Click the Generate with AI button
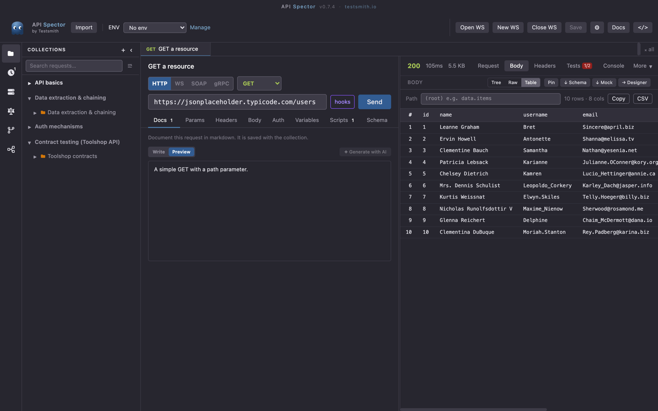The image size is (658, 411). pos(365,152)
